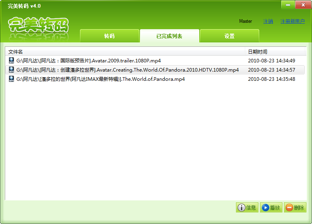The width and height of the screenshot is (312, 224).
Task: Select the Avatar.Creating.The.World.Of.Pandora file name
Action: 128,70
